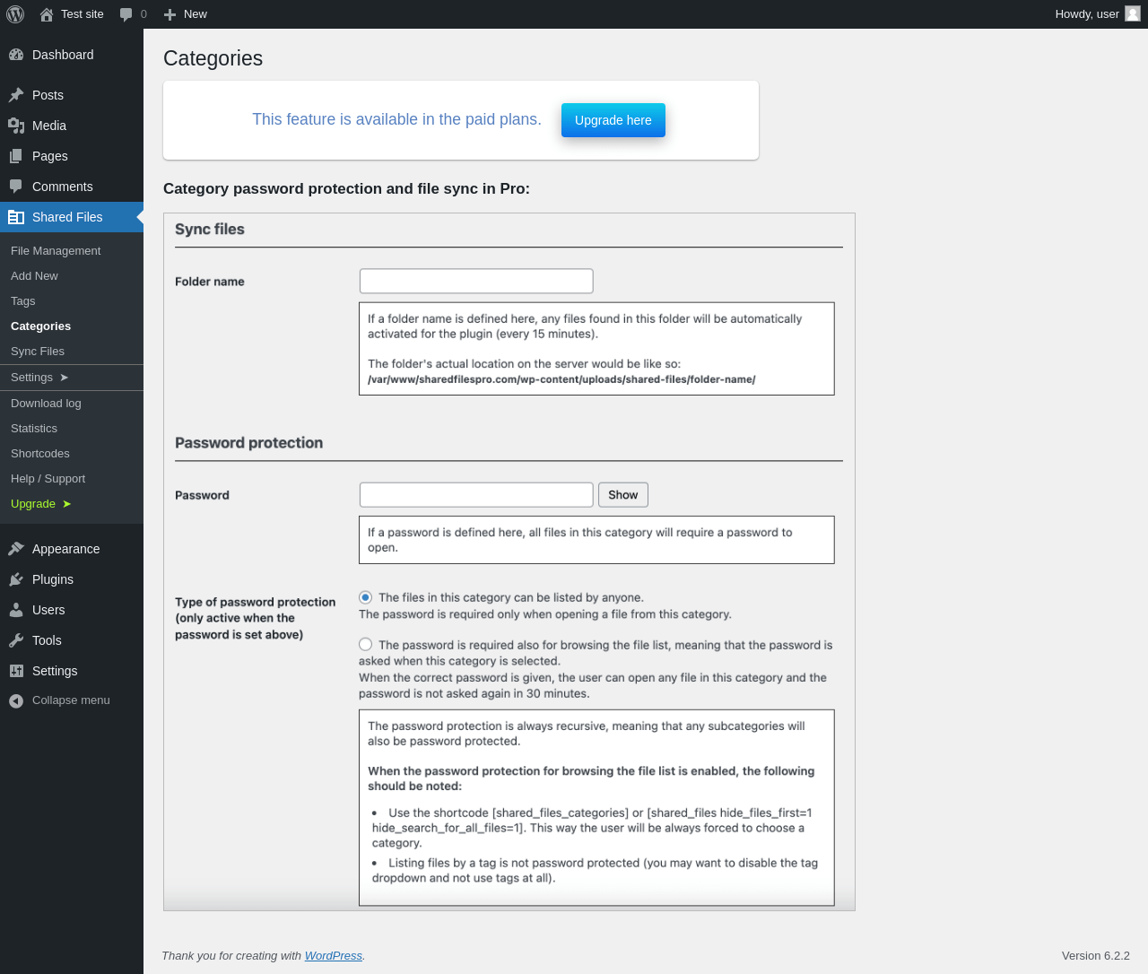Click the Pages menu label
Viewport: 1148px width, 974px height.
click(x=50, y=156)
